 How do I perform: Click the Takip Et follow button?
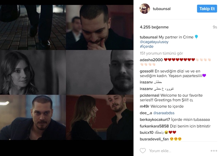click(207, 9)
